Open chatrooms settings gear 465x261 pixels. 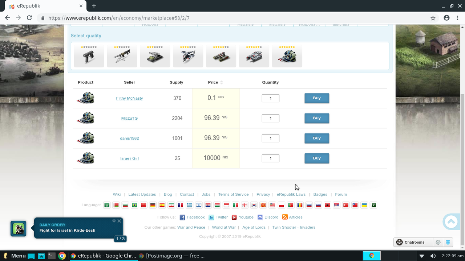tap(438, 242)
